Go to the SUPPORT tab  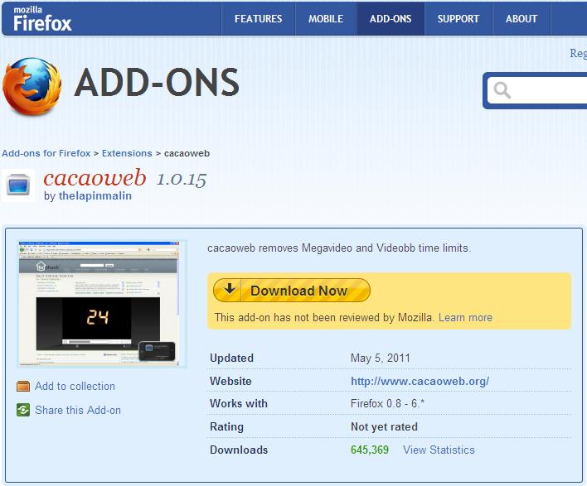(458, 19)
